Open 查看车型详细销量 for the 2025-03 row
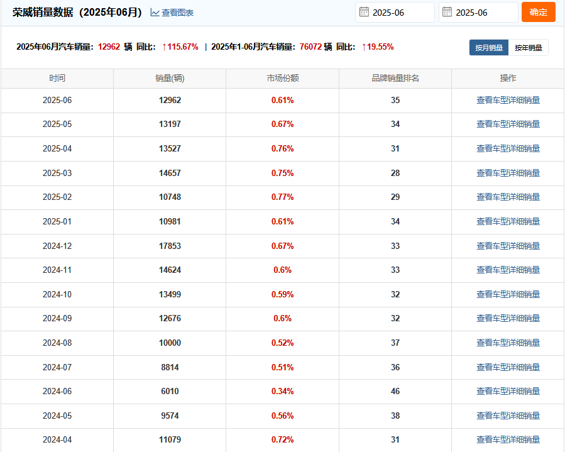Image resolution: width=565 pixels, height=452 pixels. [508, 173]
